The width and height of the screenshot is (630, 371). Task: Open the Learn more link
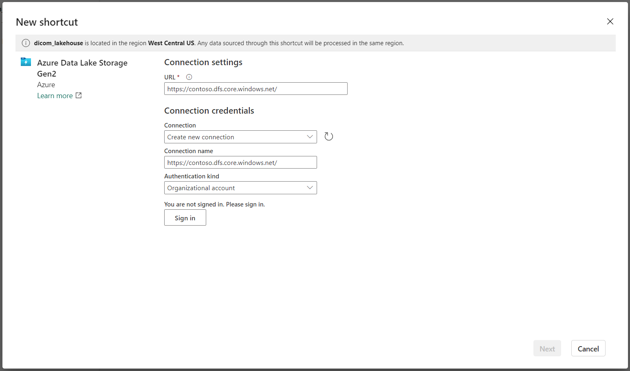[55, 96]
